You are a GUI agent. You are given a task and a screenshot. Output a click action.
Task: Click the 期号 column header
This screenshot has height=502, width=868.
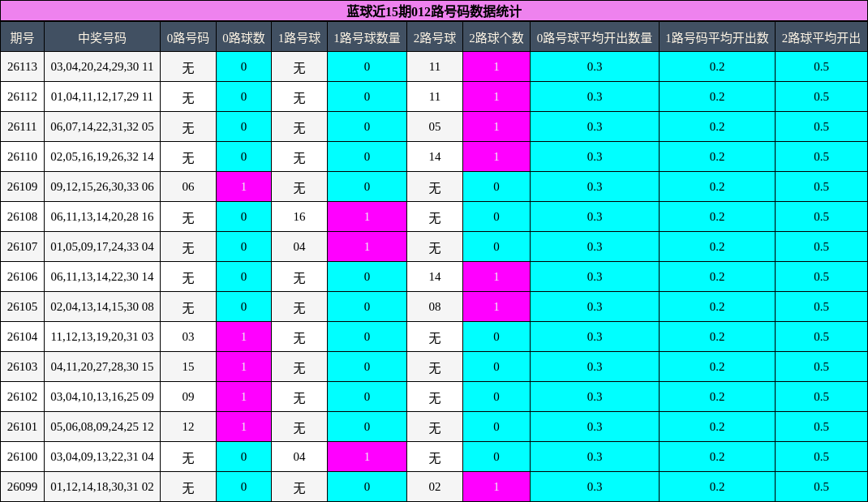tap(22, 37)
